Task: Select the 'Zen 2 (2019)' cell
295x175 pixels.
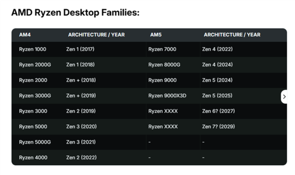Action: [x=81, y=111]
